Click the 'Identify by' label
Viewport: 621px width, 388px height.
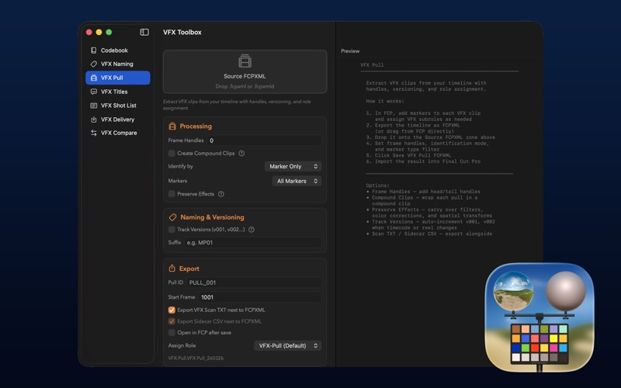tap(181, 166)
